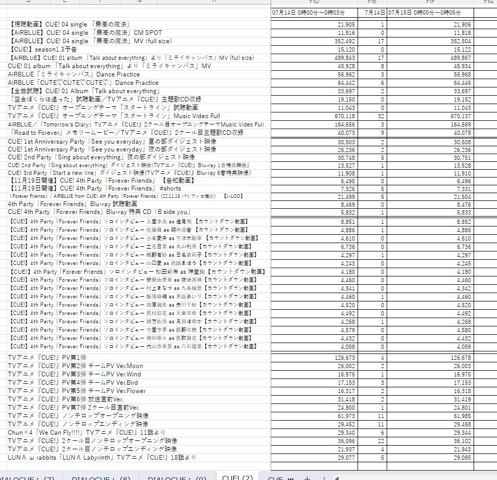
Task: Select 'CUE! 1st Anniversary Party' 昼の部ダイジェスト映像 cell
Action: [x=138, y=142]
